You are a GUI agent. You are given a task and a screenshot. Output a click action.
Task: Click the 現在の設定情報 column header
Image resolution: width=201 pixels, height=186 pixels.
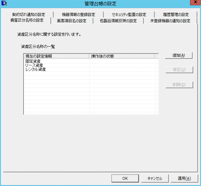pyautogui.click(x=57, y=56)
